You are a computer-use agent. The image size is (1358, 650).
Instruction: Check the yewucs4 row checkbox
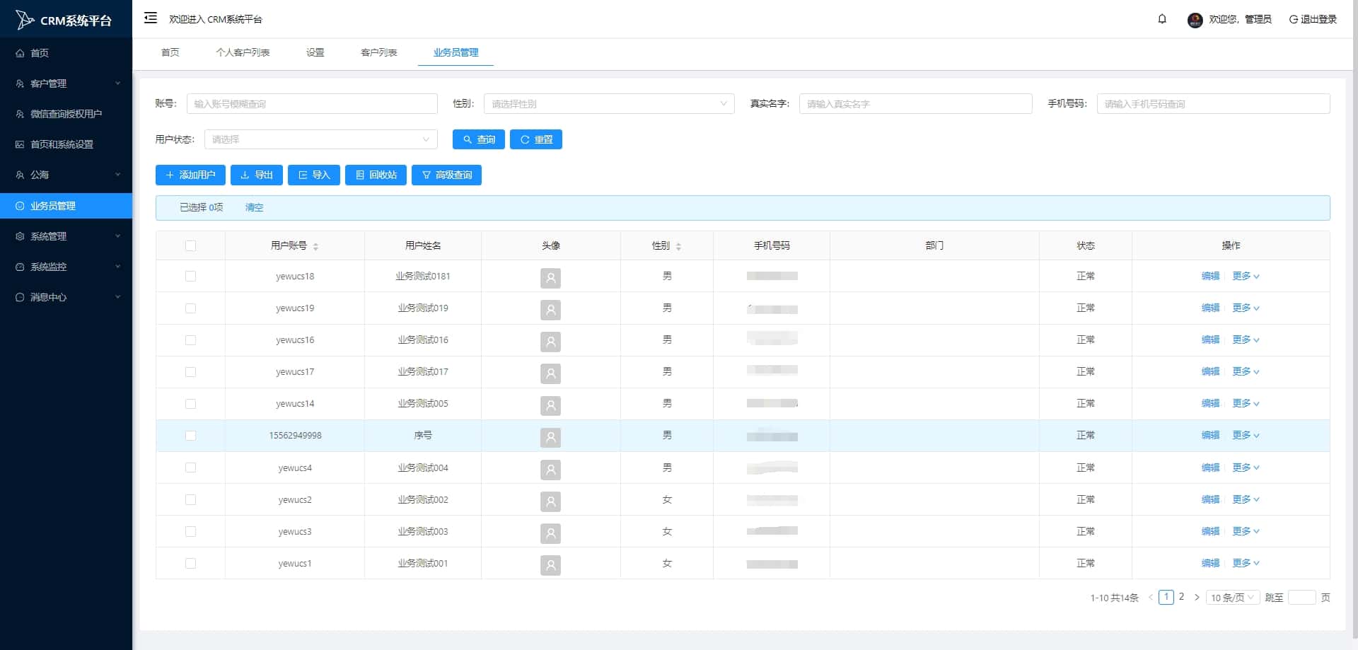click(x=190, y=468)
